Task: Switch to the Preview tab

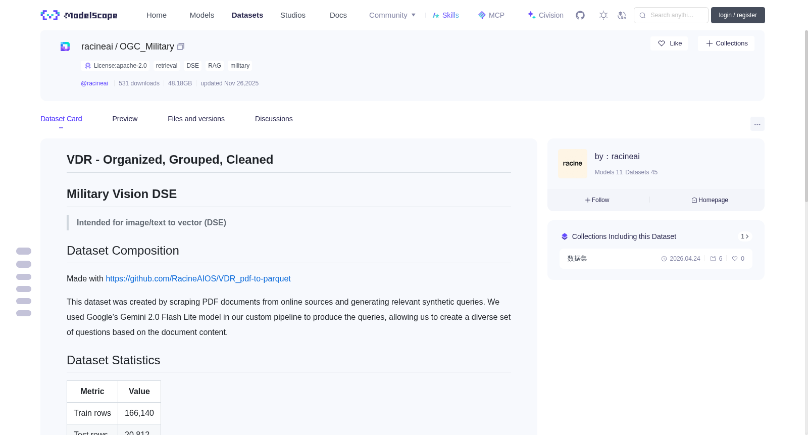Action: 125,119
